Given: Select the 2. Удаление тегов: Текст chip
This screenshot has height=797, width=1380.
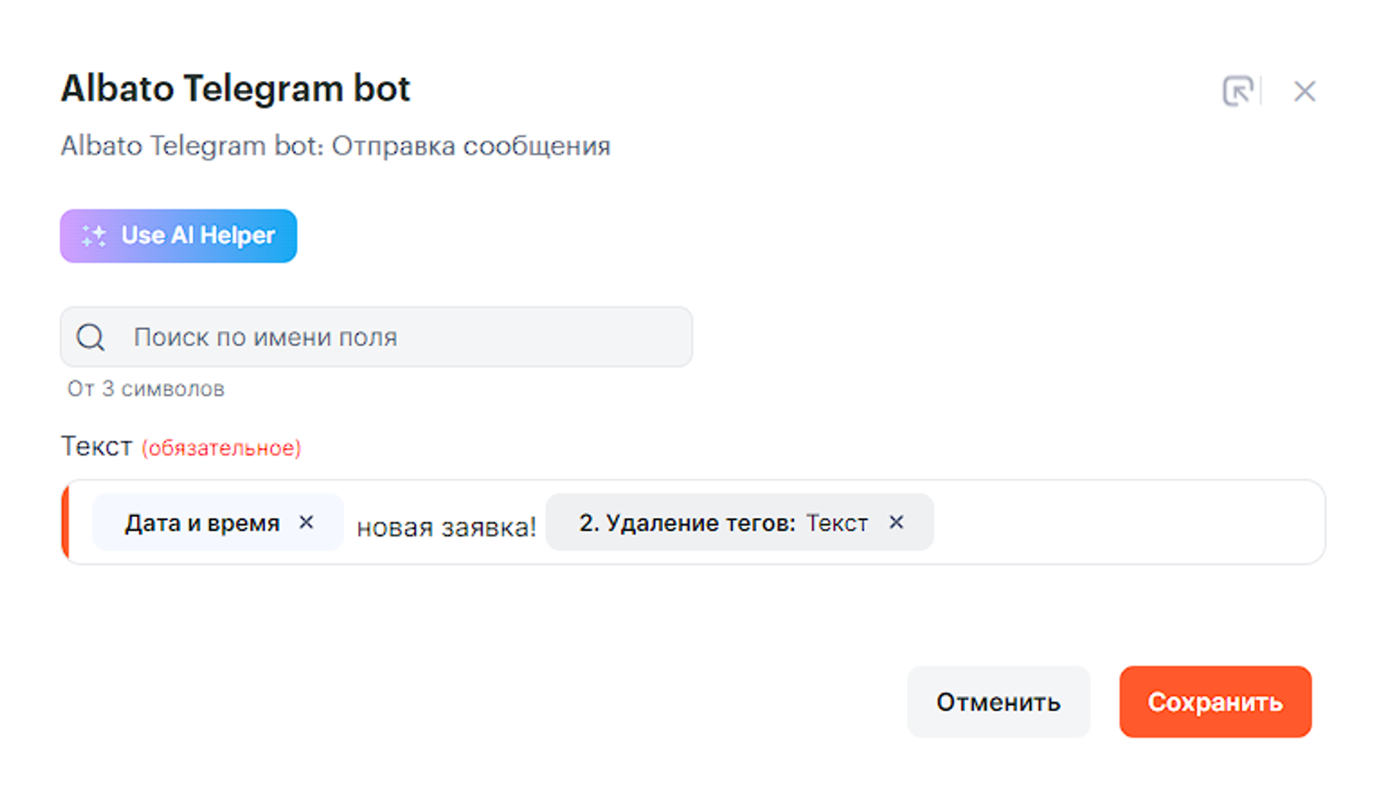Looking at the screenshot, I should (722, 523).
